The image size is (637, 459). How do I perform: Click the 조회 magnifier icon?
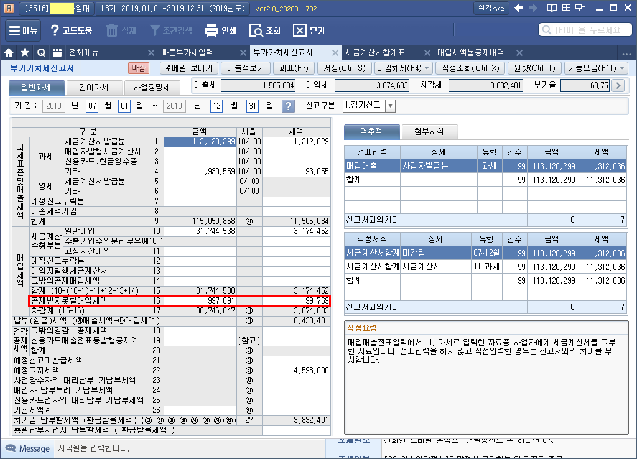[x=256, y=30]
